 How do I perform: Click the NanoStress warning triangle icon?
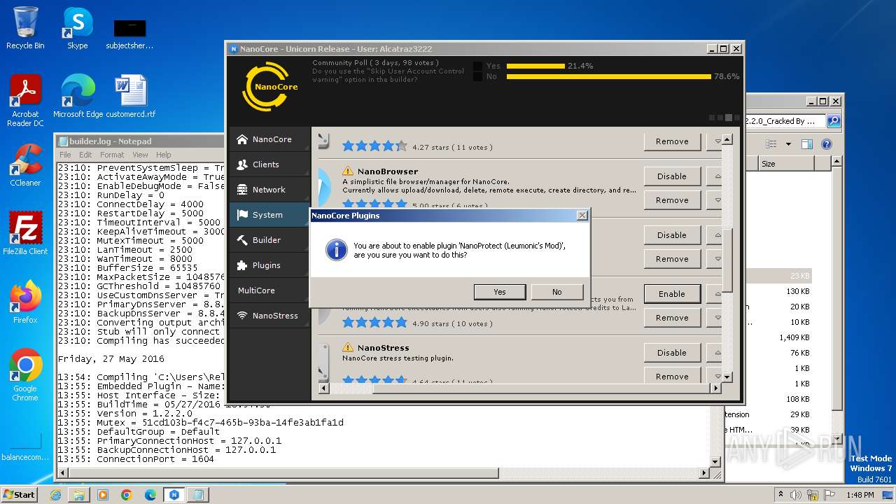click(x=348, y=347)
